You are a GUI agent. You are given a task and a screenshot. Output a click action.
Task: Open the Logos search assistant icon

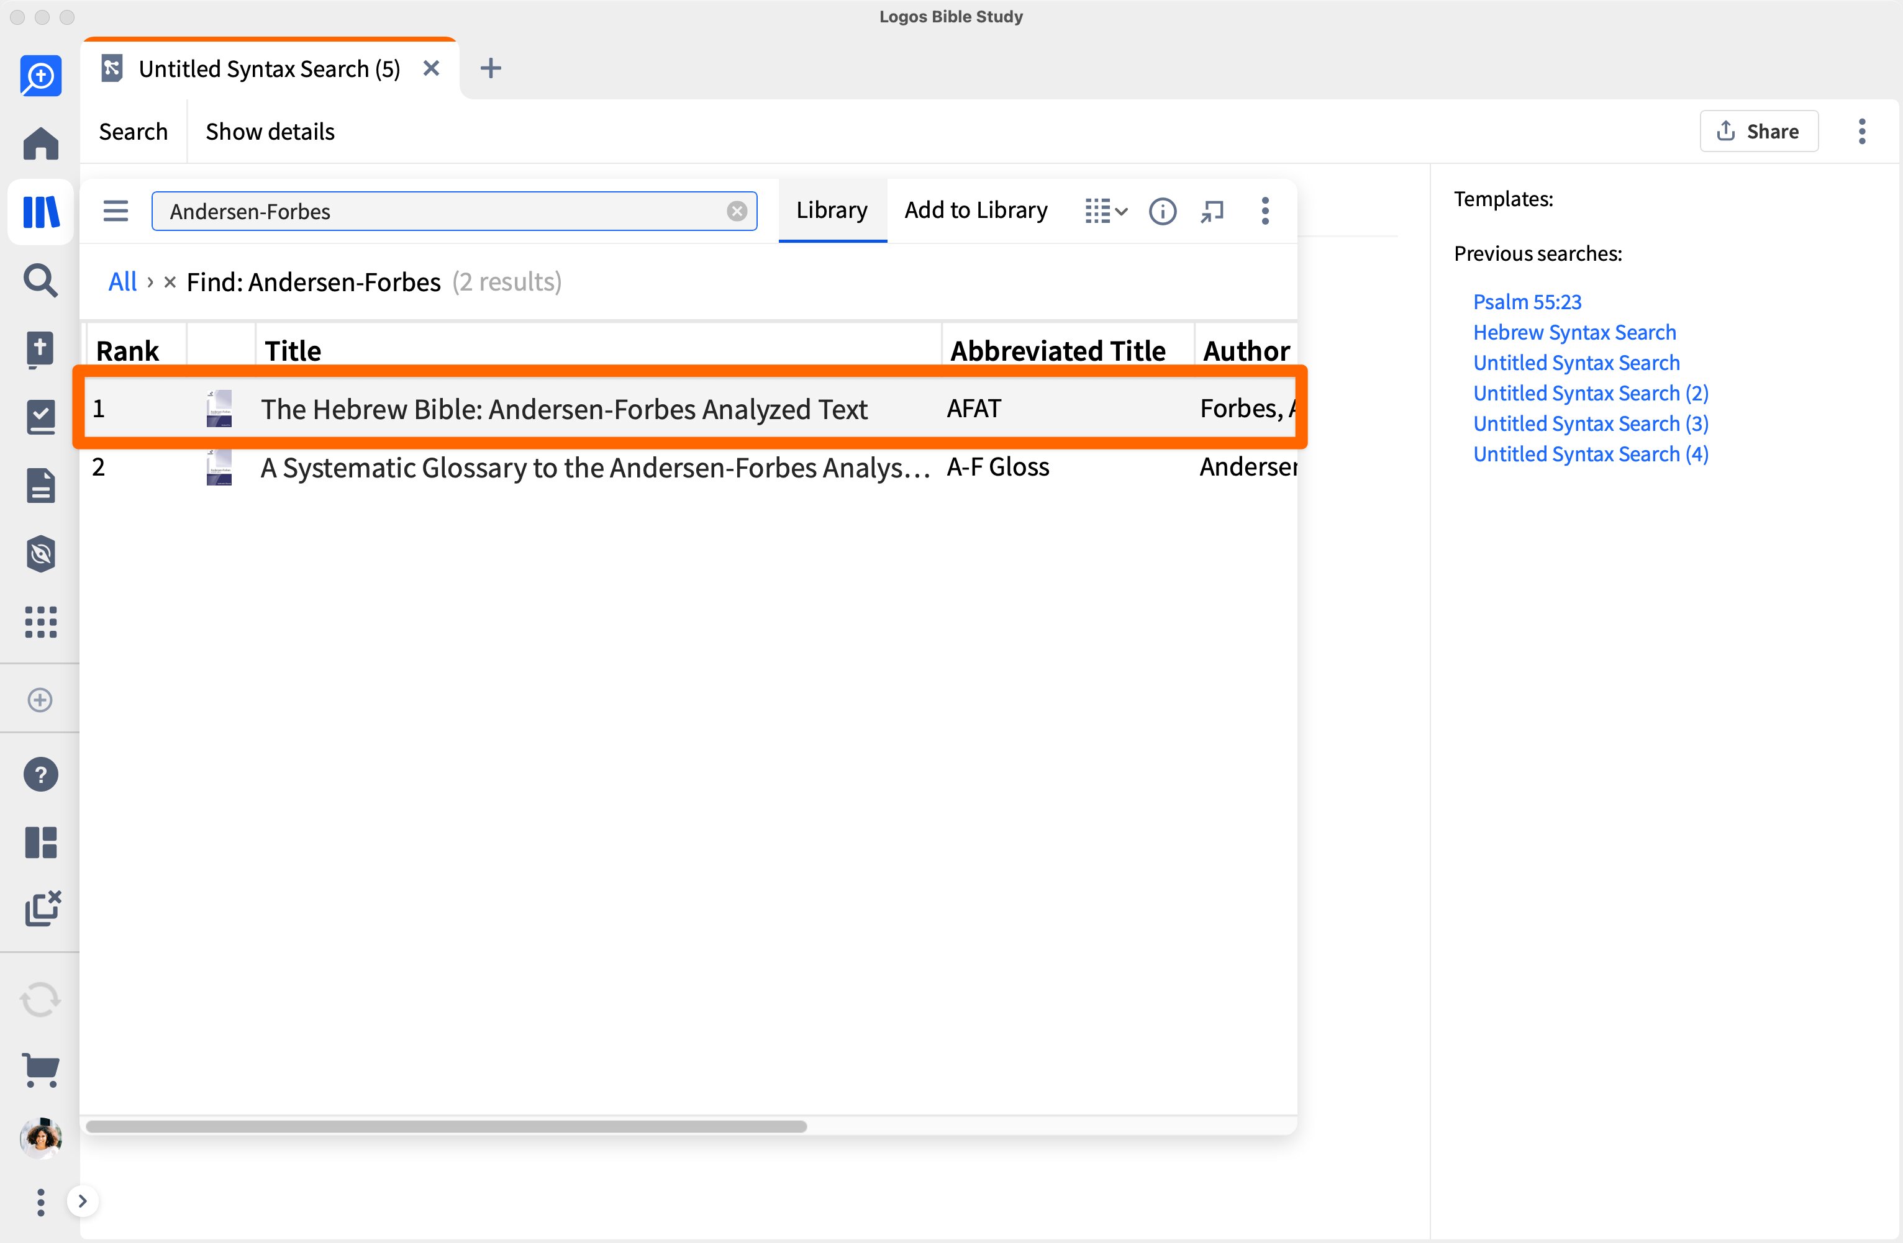coord(41,76)
